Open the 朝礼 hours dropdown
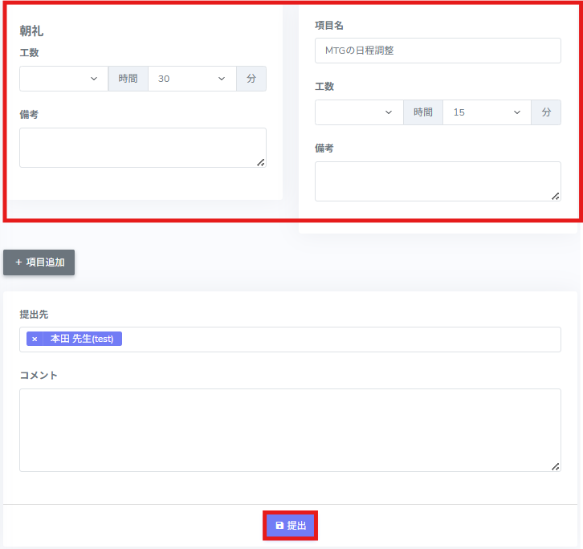Viewport: 583px width, 549px height. coord(63,79)
